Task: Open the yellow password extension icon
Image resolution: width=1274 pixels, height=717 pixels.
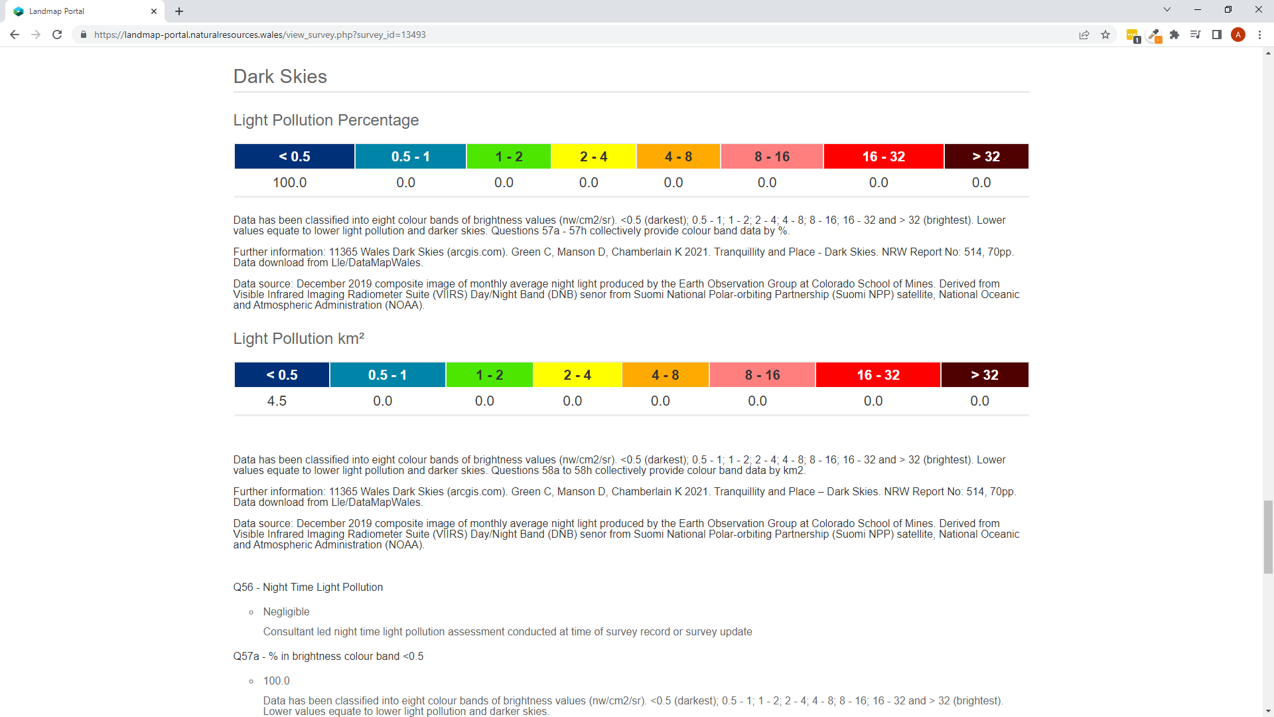Action: 1133,35
